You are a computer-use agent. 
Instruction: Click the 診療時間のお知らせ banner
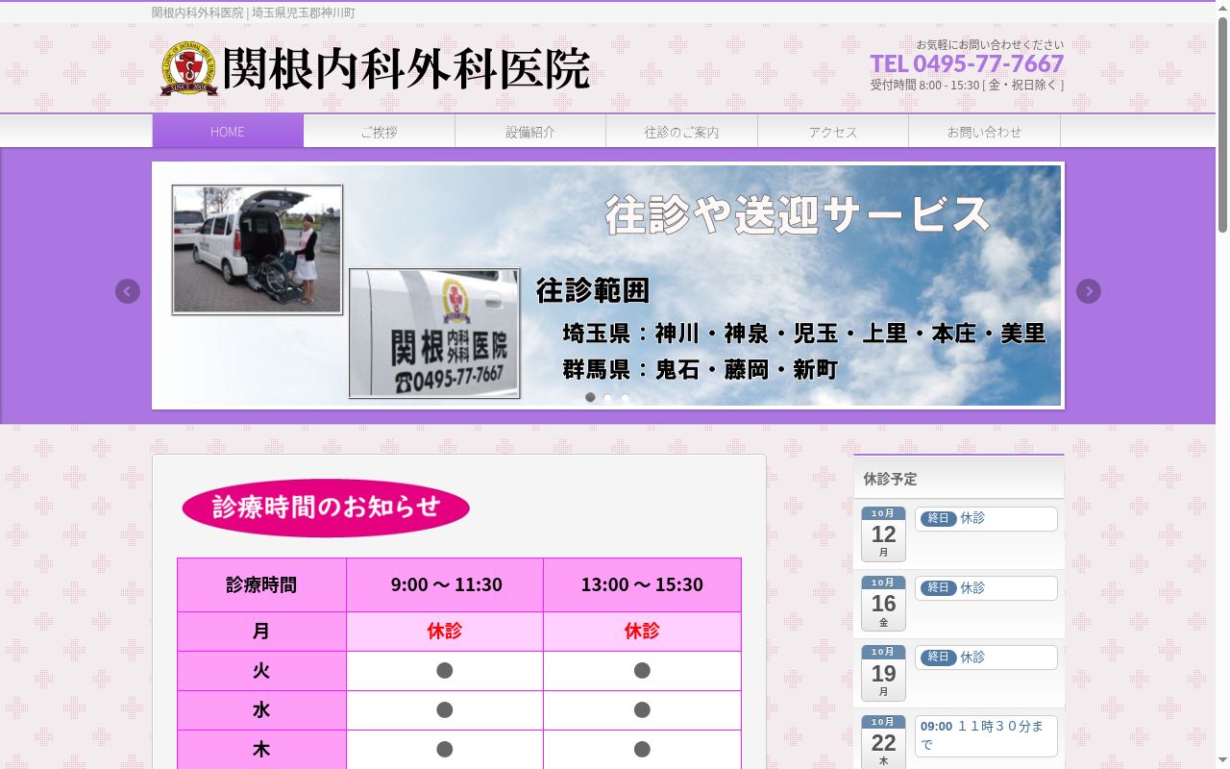[x=326, y=508]
